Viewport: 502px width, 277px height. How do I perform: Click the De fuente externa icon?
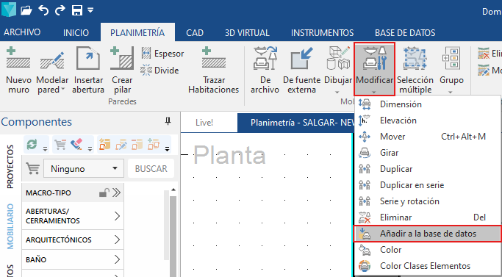click(x=301, y=58)
